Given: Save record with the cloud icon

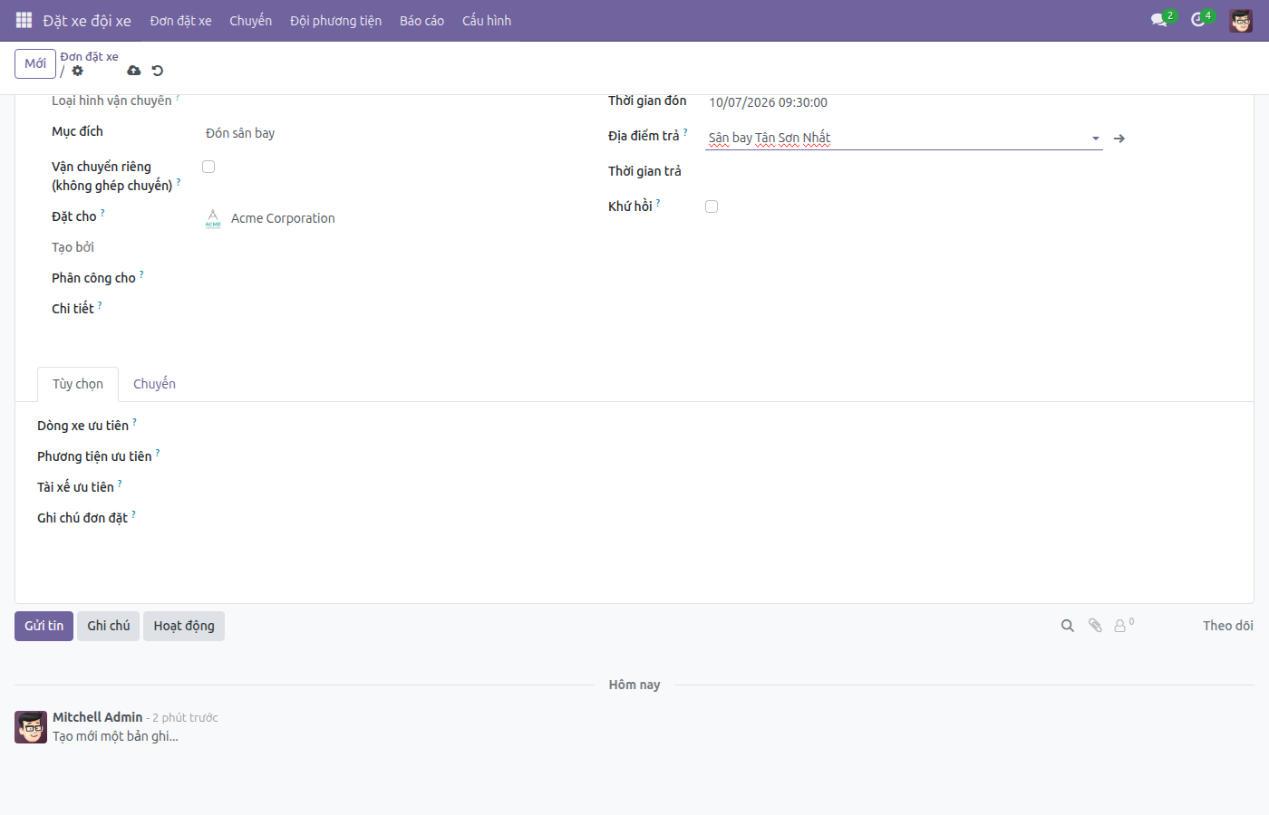Looking at the screenshot, I should click(134, 71).
